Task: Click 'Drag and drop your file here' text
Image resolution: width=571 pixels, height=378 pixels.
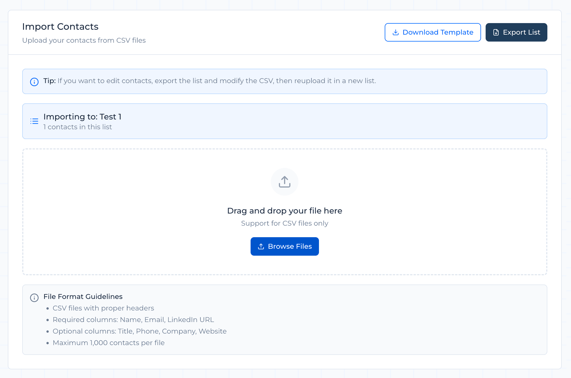Action: coord(285,211)
